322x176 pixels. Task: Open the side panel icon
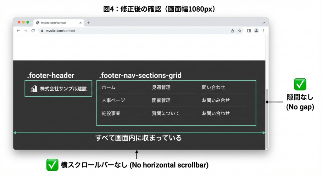pyautogui.click(x=249, y=31)
